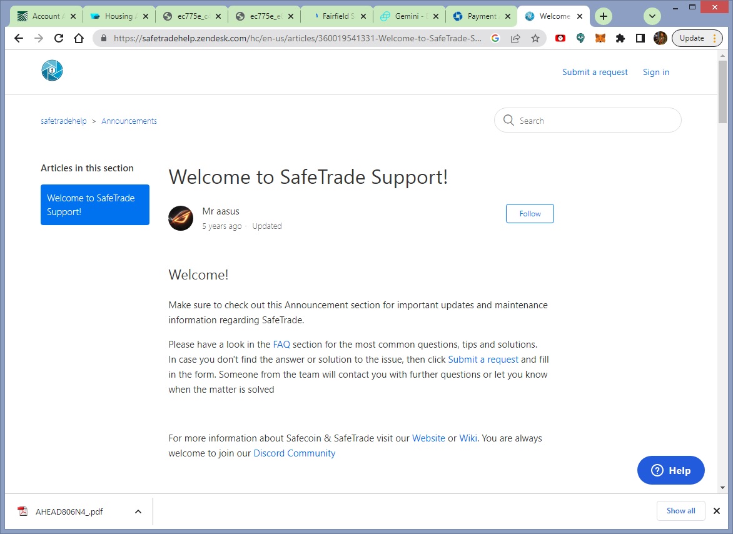
Task: Switch to the Payment tab
Action: [x=481, y=16]
